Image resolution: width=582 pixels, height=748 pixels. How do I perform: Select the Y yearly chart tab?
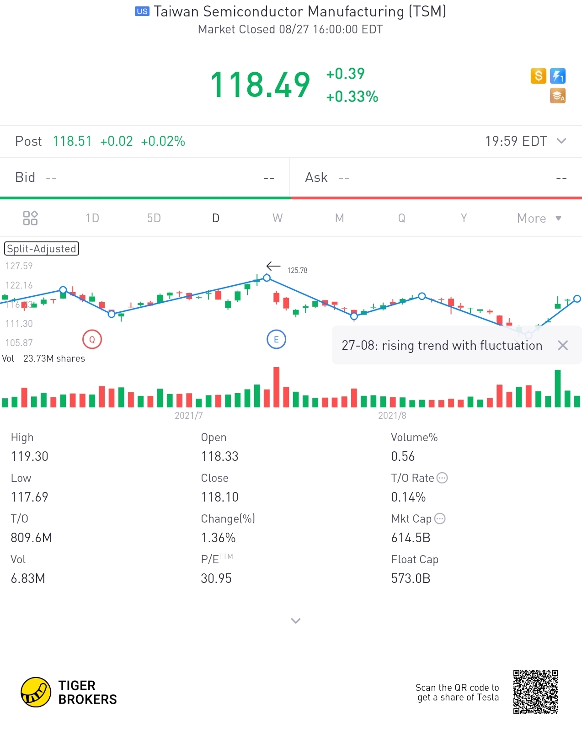(x=464, y=218)
